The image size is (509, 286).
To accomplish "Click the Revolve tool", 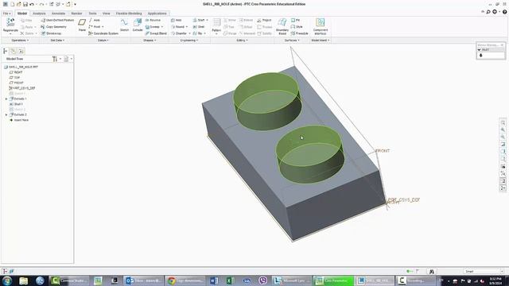I will (153, 20).
